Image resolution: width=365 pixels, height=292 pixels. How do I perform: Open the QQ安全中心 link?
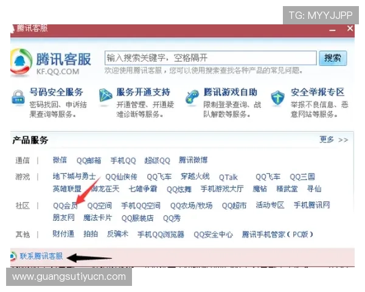[214, 234]
